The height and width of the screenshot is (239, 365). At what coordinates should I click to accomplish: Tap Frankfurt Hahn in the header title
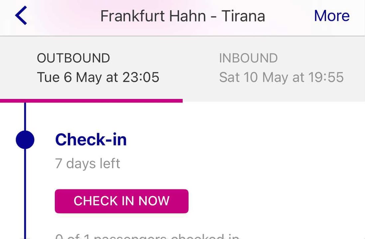[153, 16]
